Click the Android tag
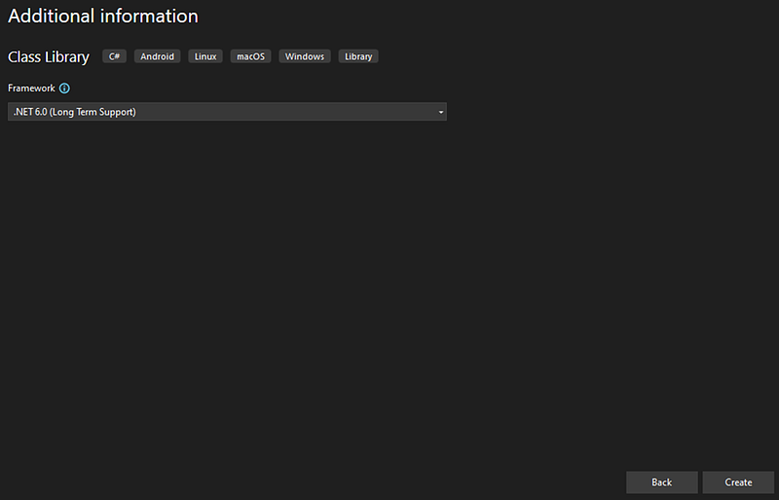The width and height of the screenshot is (779, 500). (x=157, y=56)
